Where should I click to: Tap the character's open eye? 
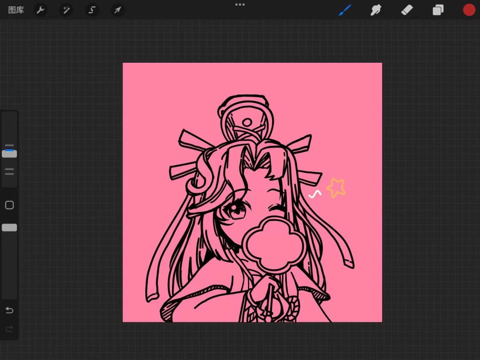tap(237, 210)
